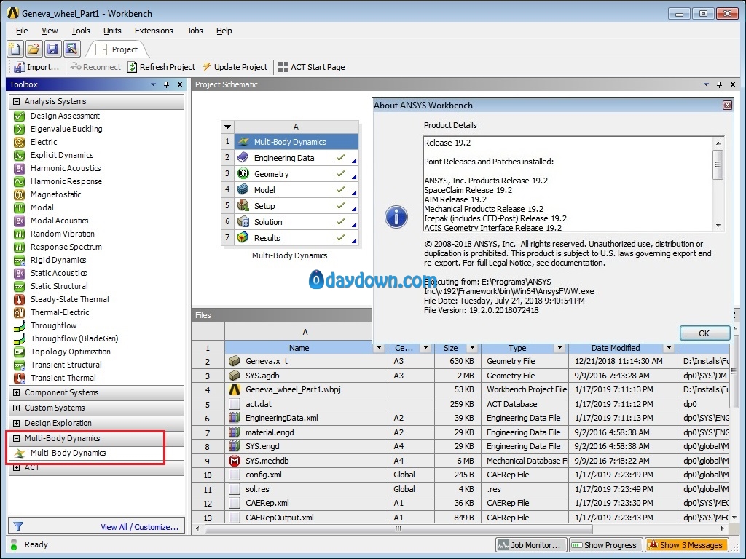
Task: Click Show Progress button
Action: click(605, 545)
